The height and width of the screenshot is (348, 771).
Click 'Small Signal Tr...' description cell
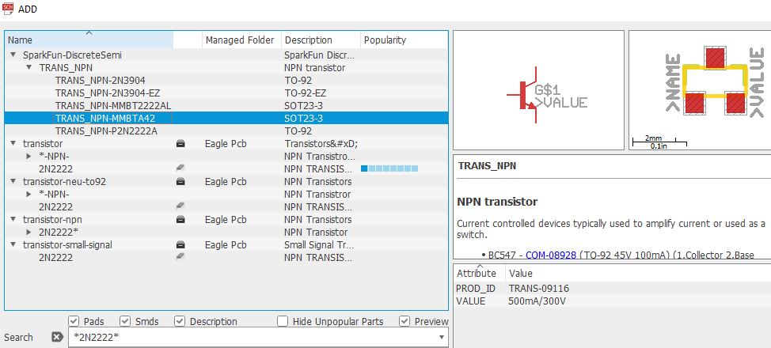pyautogui.click(x=319, y=244)
